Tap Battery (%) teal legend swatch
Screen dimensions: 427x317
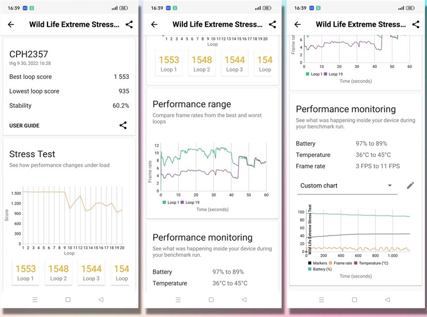tap(310, 269)
